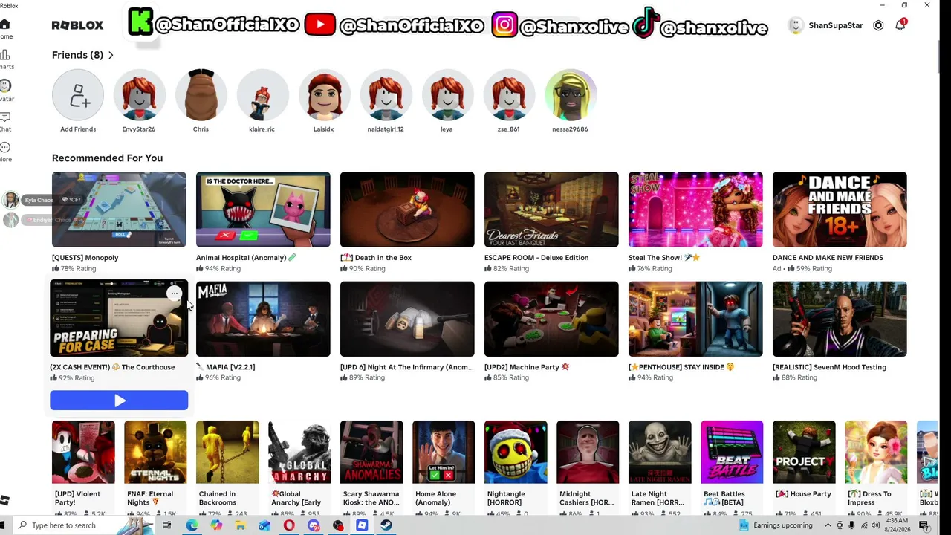
Task: Open the Global Anarchy game tile
Action: pyautogui.click(x=299, y=452)
